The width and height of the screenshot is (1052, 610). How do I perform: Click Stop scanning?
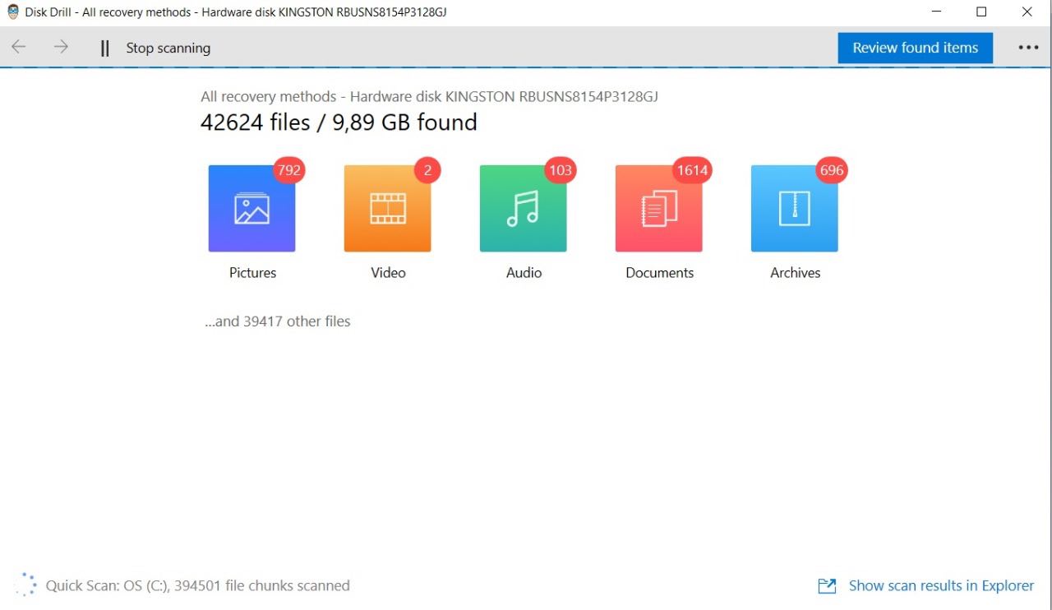click(168, 49)
